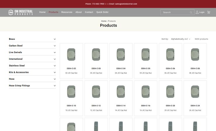Click the 0304-C-16 cap nut image

(x=146, y=92)
